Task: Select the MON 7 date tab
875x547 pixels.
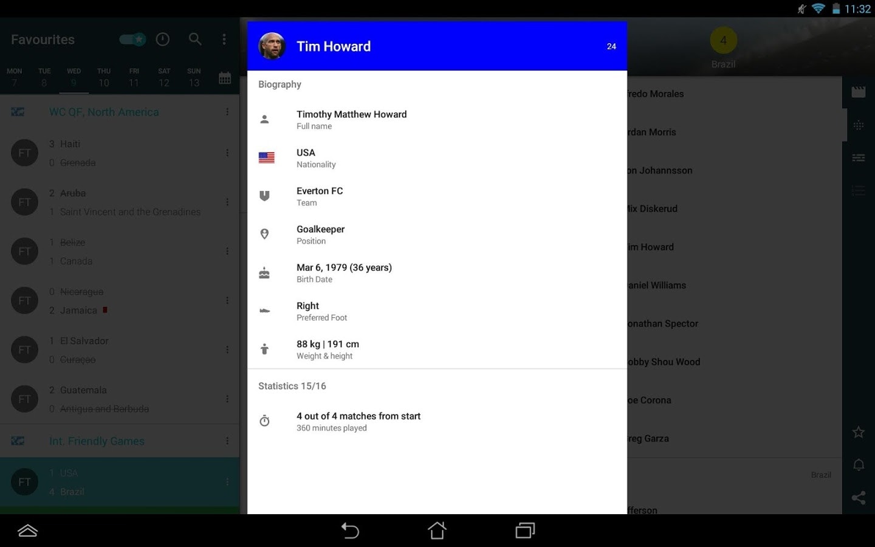Action: pyautogui.click(x=15, y=78)
